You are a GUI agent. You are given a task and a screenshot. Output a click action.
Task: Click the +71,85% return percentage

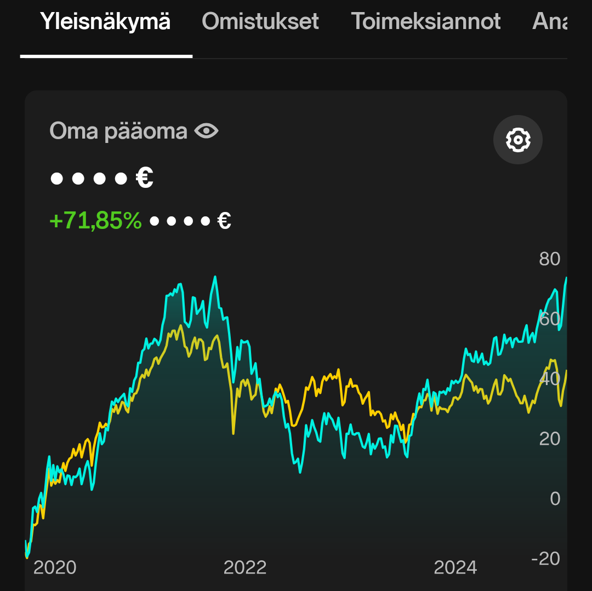[x=95, y=220]
